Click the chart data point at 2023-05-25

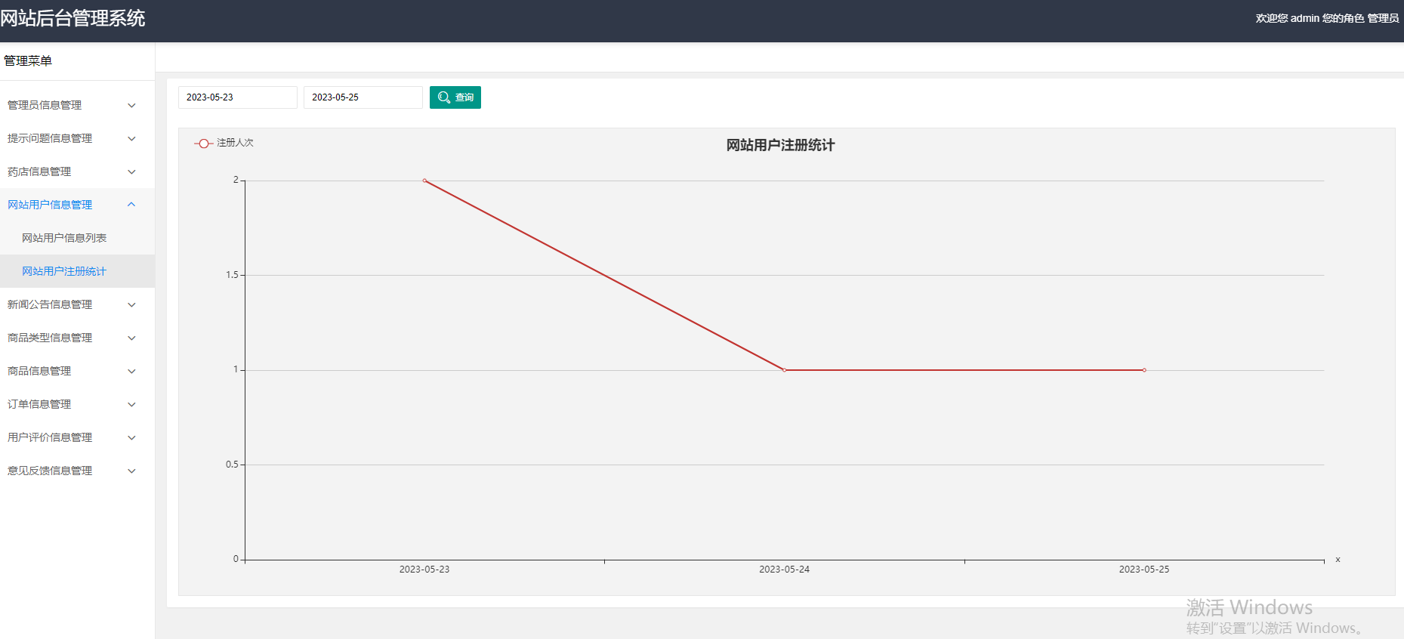[x=1144, y=370]
